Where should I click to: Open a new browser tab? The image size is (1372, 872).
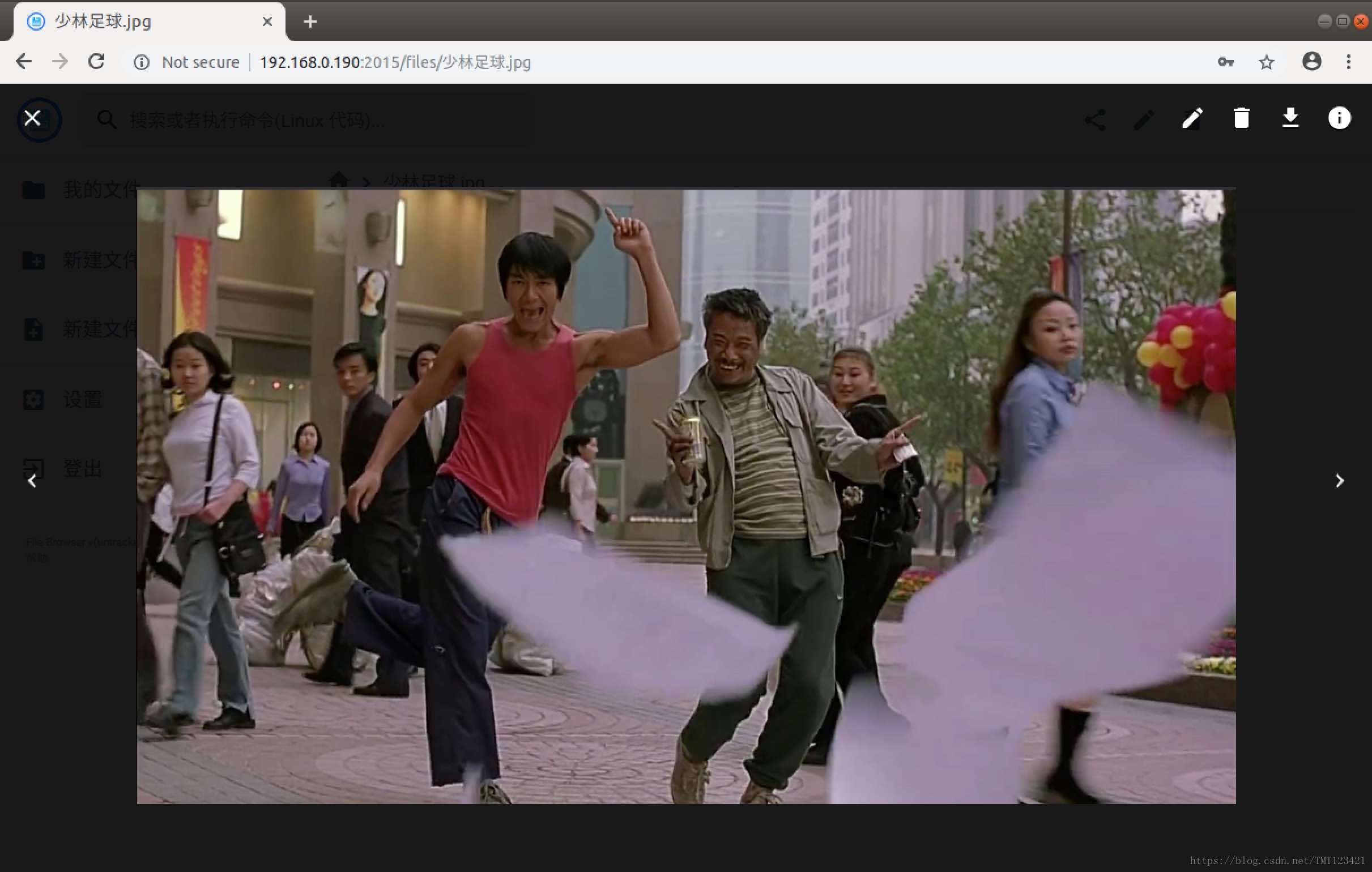pos(310,22)
